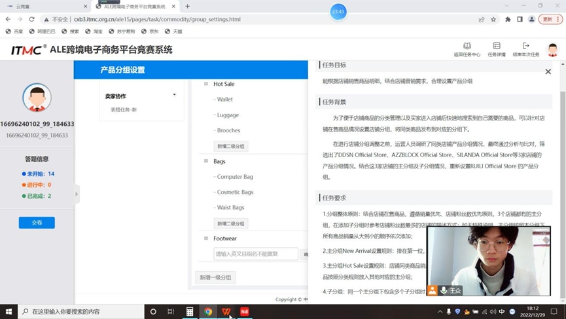Collapse the left sidebar with arrow handle
The image size is (566, 319).
click(77, 194)
